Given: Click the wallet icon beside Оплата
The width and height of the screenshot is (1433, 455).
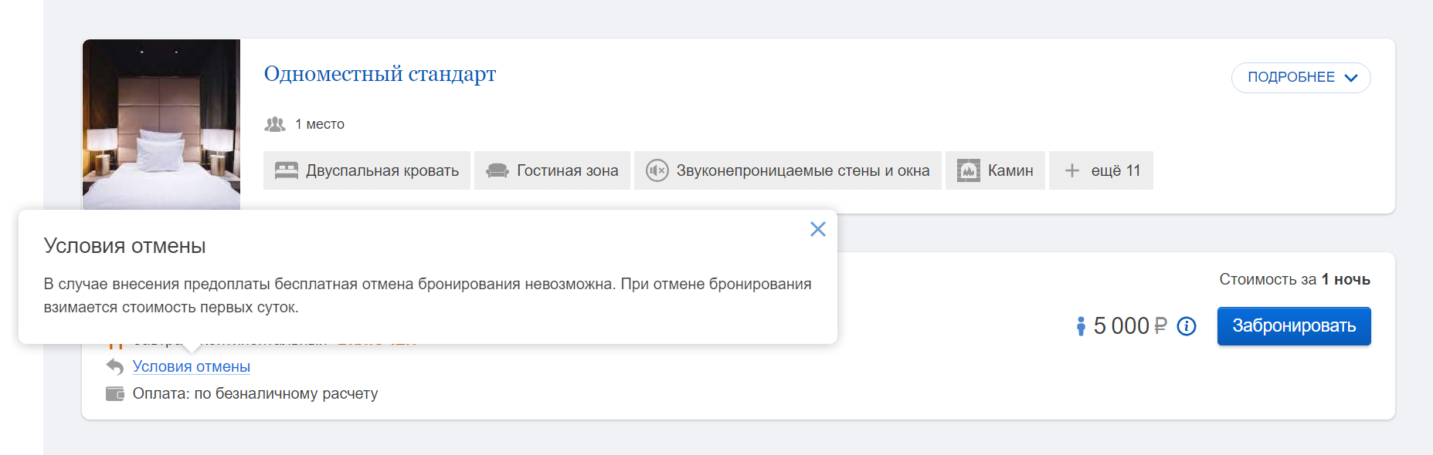Looking at the screenshot, I should [x=115, y=393].
